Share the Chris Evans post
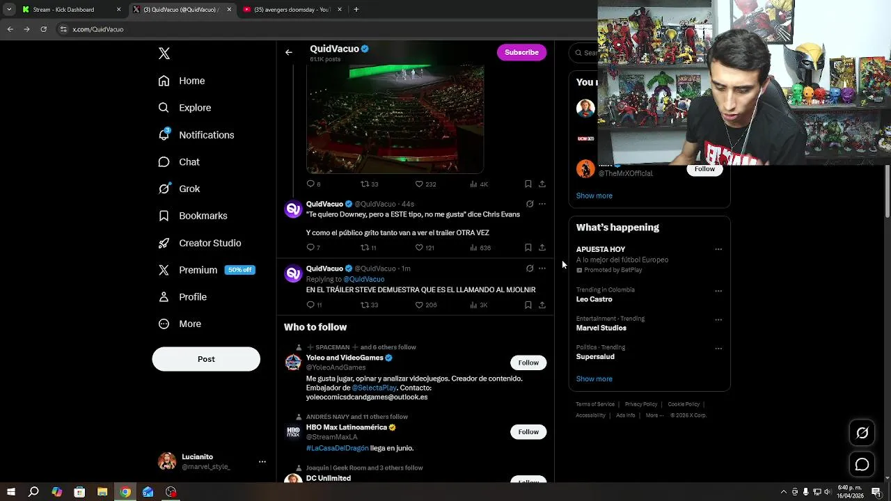891x501 pixels. (x=542, y=248)
